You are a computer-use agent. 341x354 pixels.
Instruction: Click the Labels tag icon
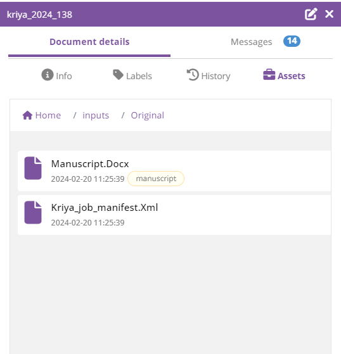click(x=118, y=75)
